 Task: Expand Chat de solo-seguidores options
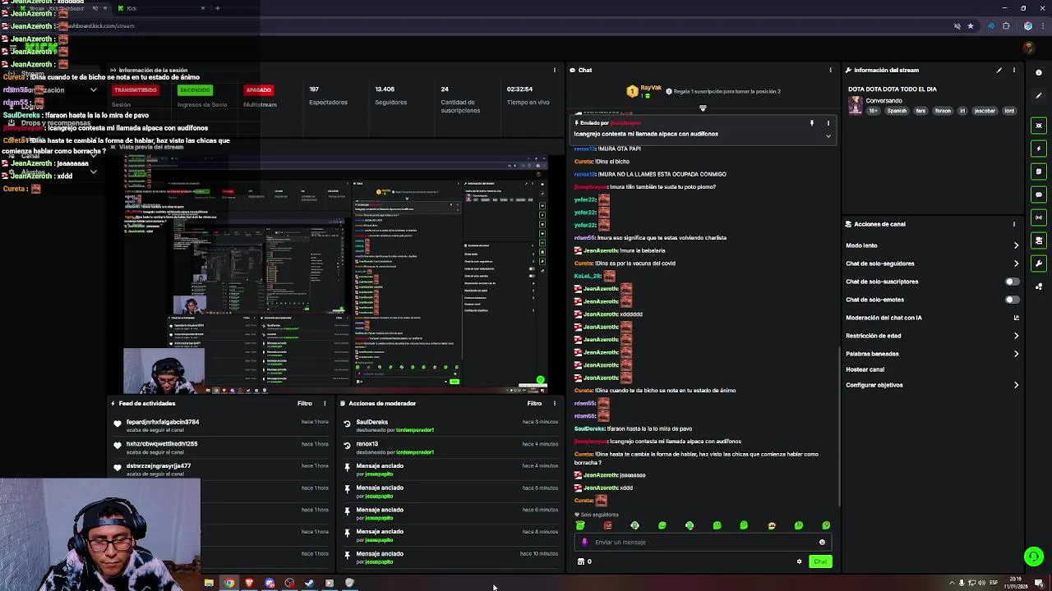[x=1016, y=263]
